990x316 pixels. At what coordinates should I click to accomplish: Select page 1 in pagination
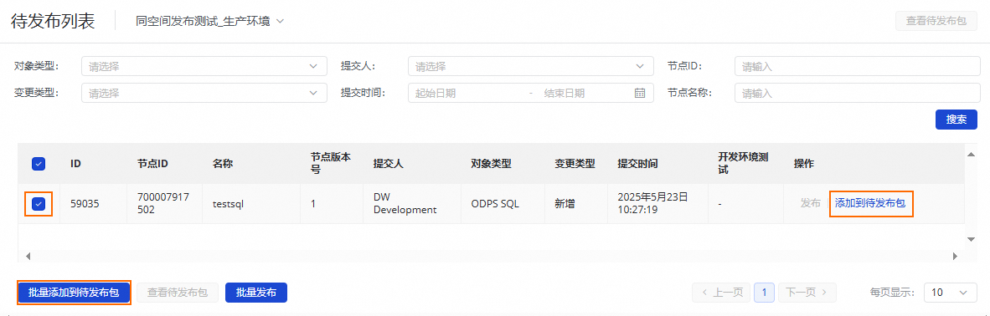(764, 293)
